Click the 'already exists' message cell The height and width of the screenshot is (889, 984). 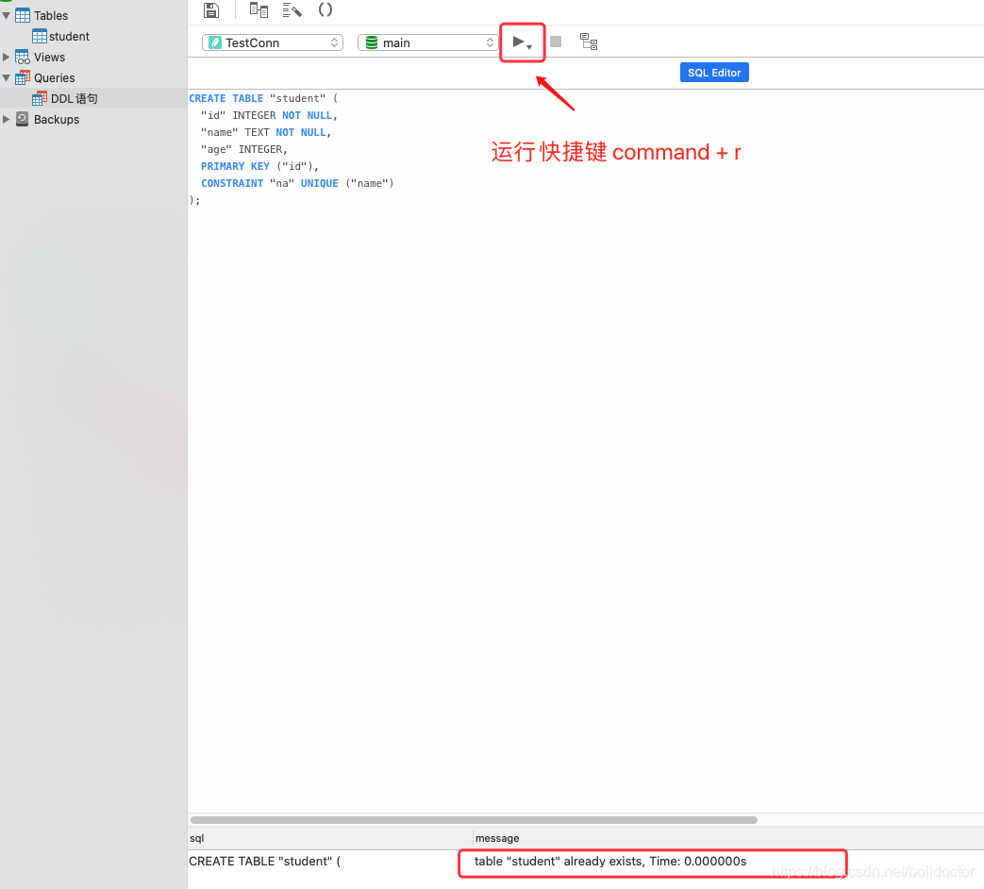click(610, 862)
